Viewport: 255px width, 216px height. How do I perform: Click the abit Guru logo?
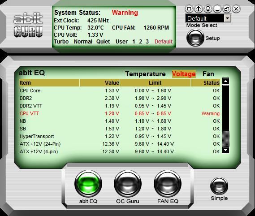(28, 25)
